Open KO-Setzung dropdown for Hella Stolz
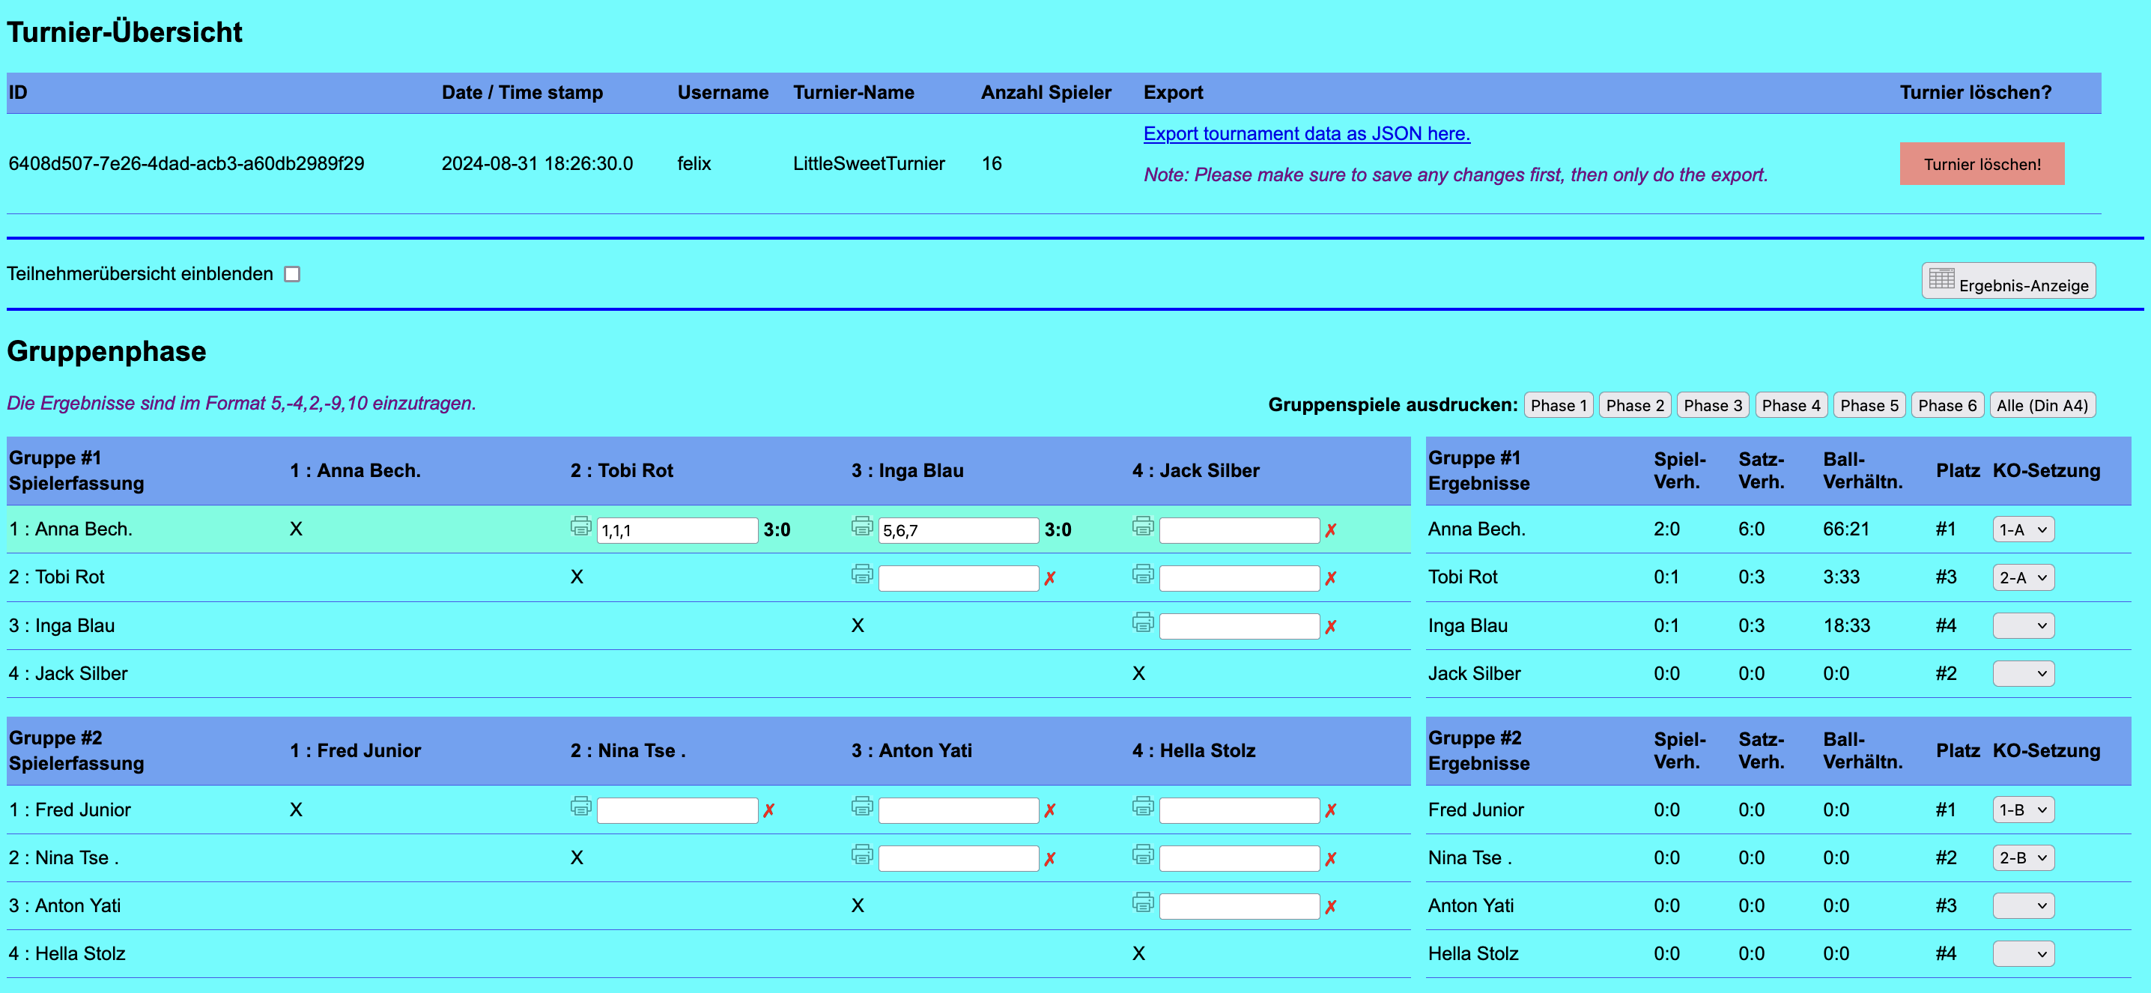Screen dimensions: 2151x993 (2022, 954)
